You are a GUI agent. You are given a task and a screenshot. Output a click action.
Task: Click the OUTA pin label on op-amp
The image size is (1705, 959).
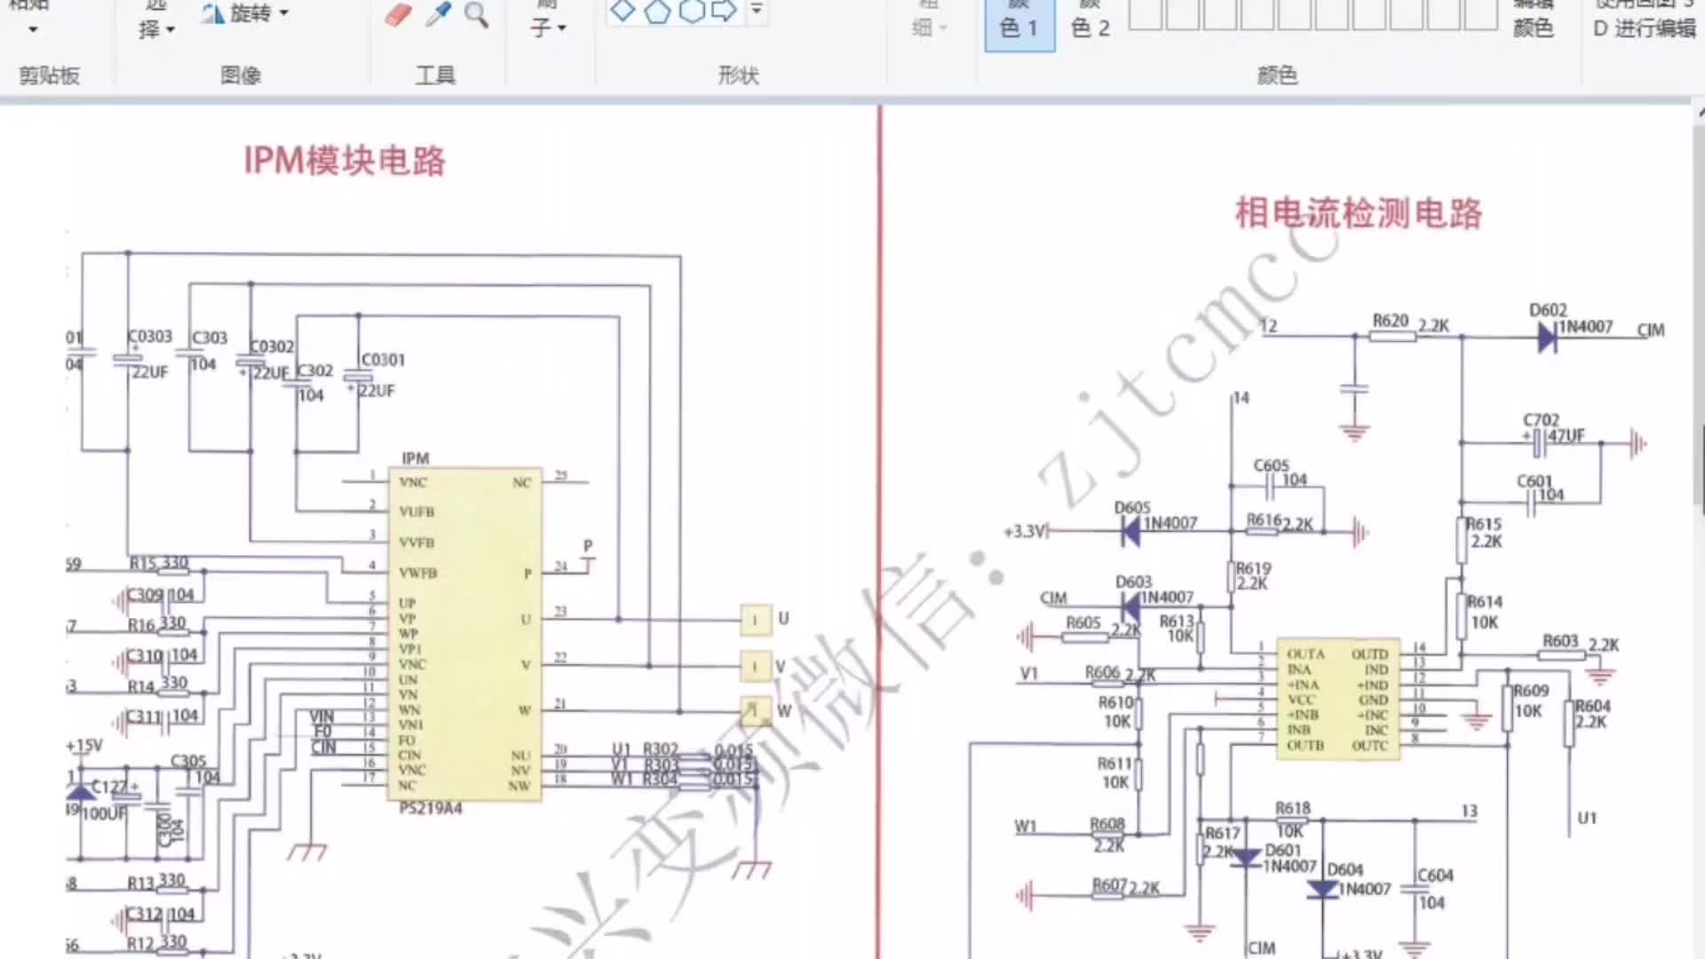tap(1305, 654)
